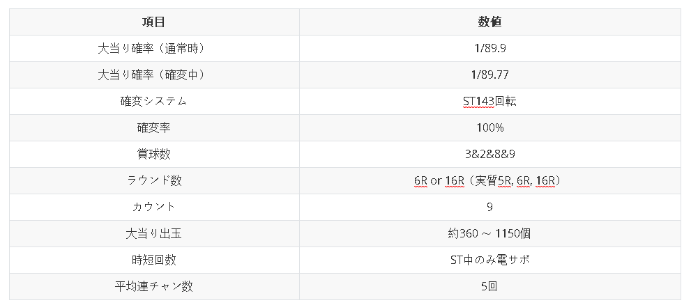The width and height of the screenshot is (691, 305).
Task: Select the ラウンド数 label cell
Action: tap(153, 181)
